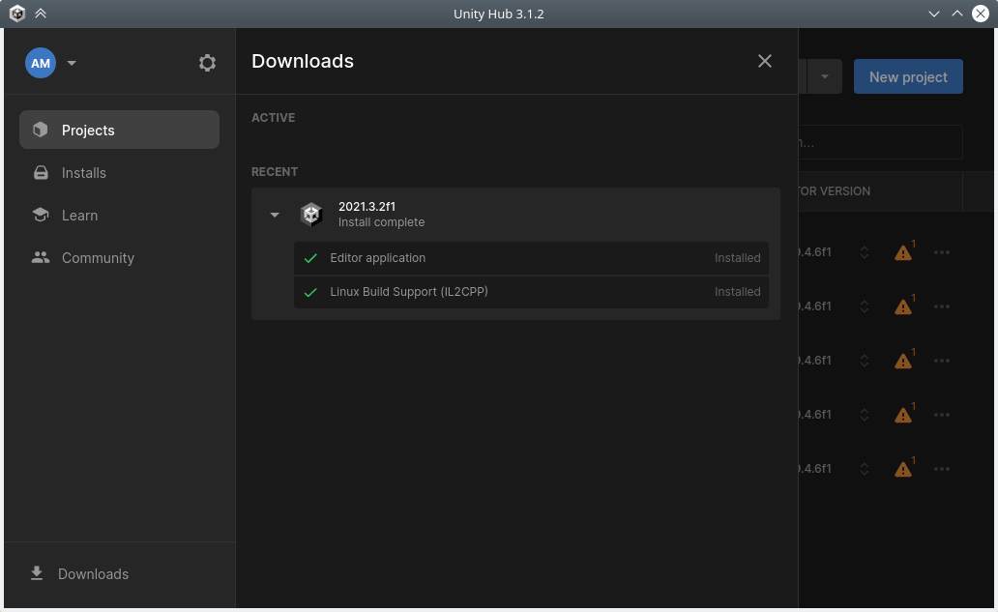This screenshot has height=612, width=998.
Task: Click Editor application installed checkmark
Action: click(310, 258)
